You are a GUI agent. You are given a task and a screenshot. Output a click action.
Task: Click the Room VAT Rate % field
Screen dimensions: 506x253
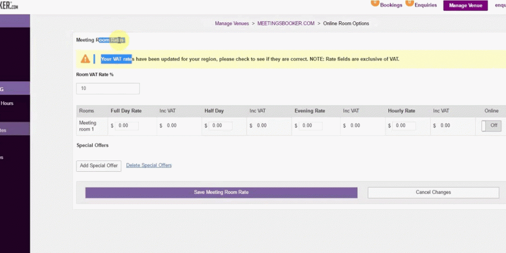tap(108, 89)
